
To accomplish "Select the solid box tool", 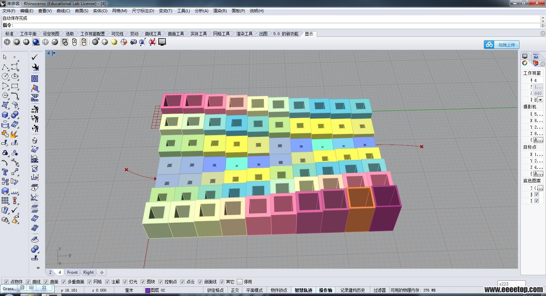I will click(x=5, y=115).
